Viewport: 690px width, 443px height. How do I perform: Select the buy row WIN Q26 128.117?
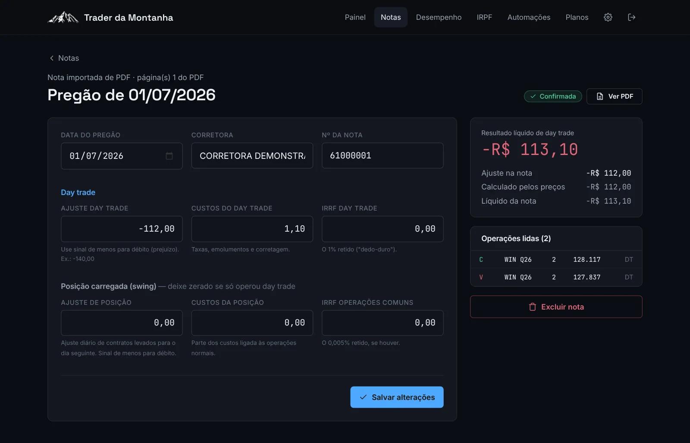[x=556, y=260]
